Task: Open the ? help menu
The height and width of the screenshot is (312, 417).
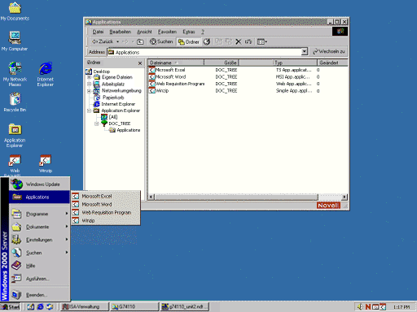Action: pyautogui.click(x=203, y=32)
